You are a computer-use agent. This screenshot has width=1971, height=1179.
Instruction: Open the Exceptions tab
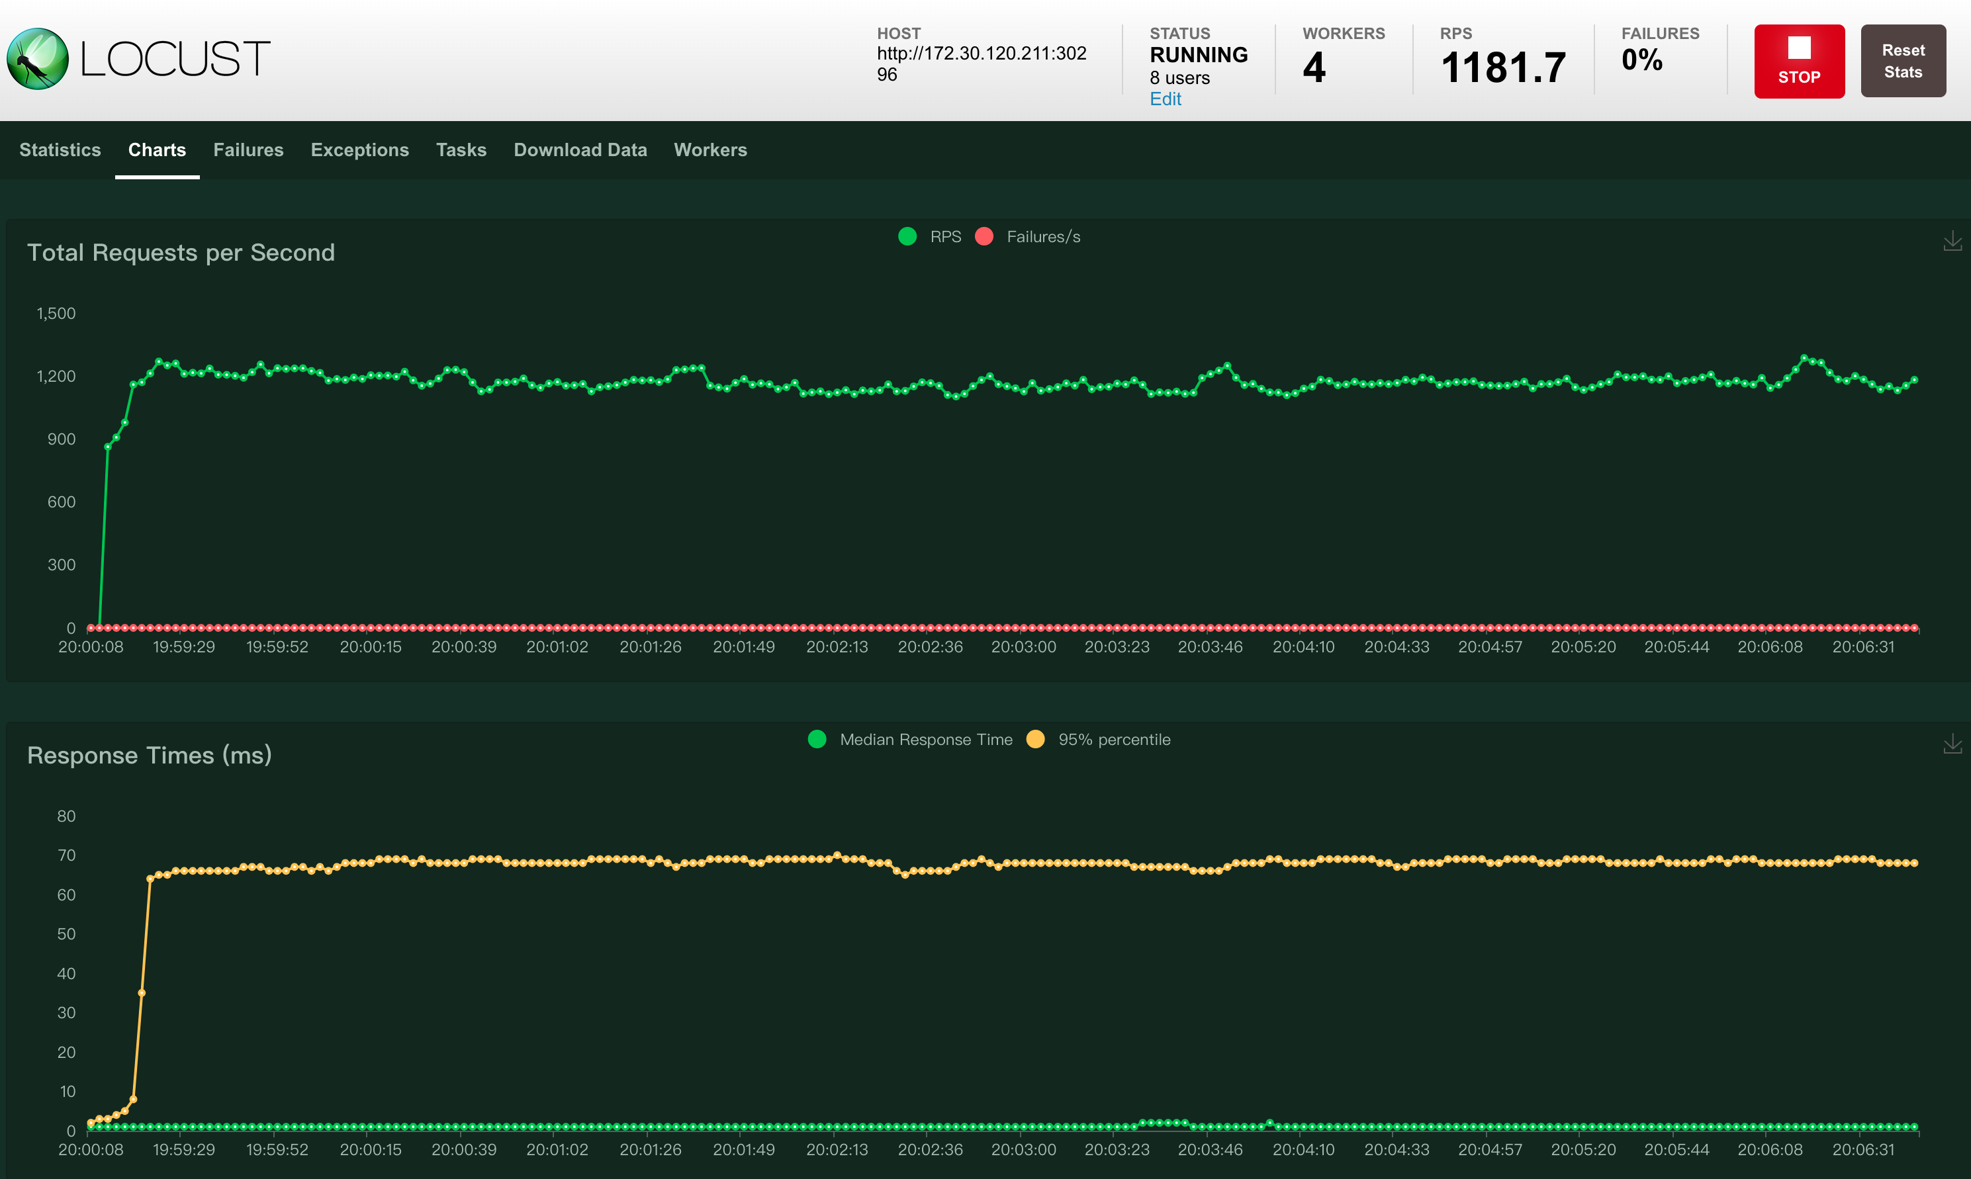(360, 150)
